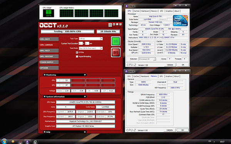Switch to CPU tab in bottom CPU-Z

(x=129, y=76)
